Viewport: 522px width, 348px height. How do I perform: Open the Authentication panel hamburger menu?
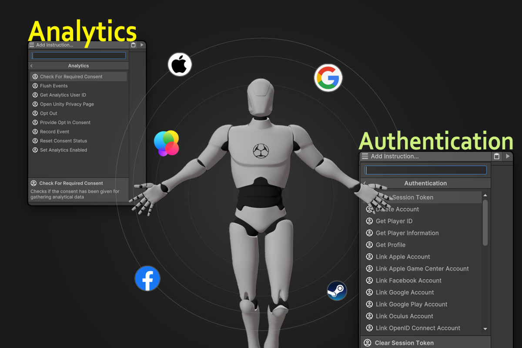(x=365, y=156)
